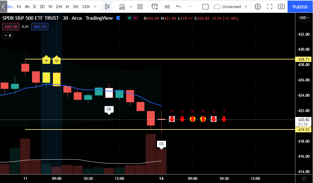
Task: Click the current price label 420.82
Action: coord(303,120)
